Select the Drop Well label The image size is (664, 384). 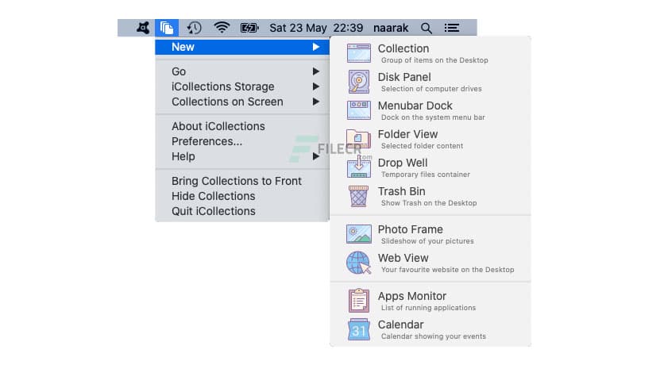pyautogui.click(x=403, y=163)
